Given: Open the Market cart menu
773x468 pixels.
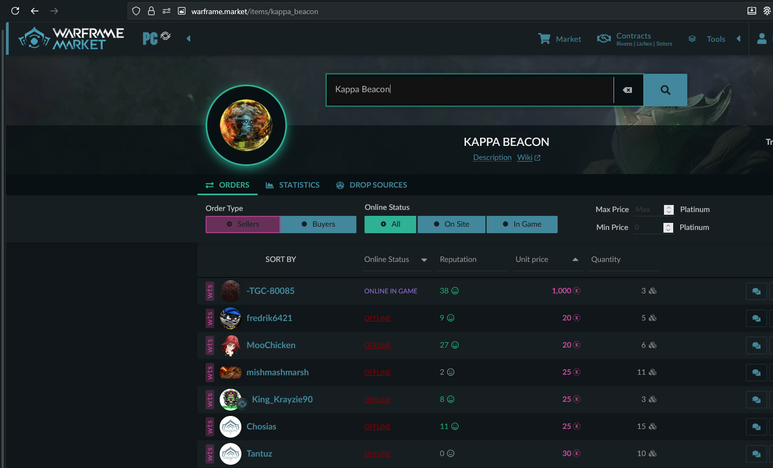Looking at the screenshot, I should click(559, 39).
